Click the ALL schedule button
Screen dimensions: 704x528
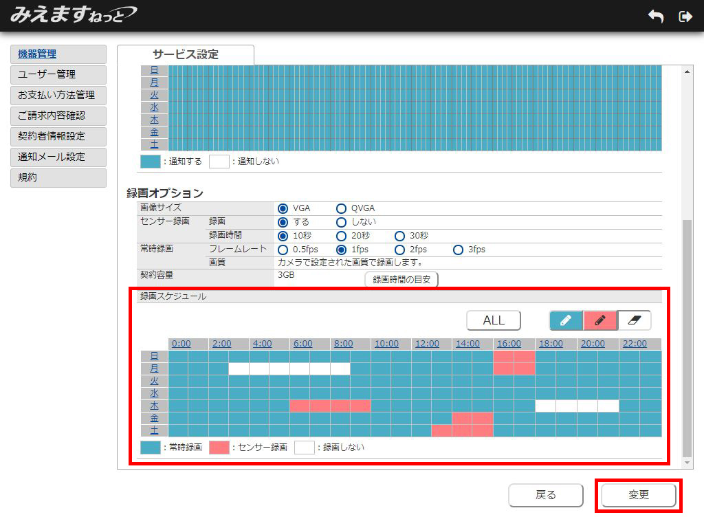pyautogui.click(x=493, y=320)
